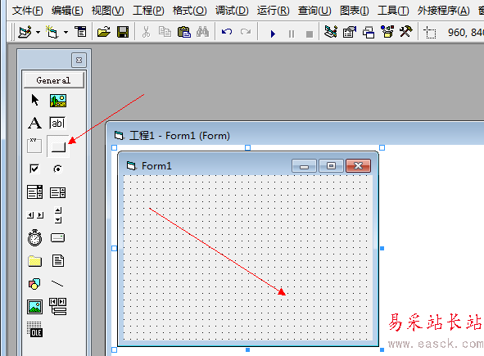Redo the last action
The image size is (484, 356).
click(x=246, y=31)
